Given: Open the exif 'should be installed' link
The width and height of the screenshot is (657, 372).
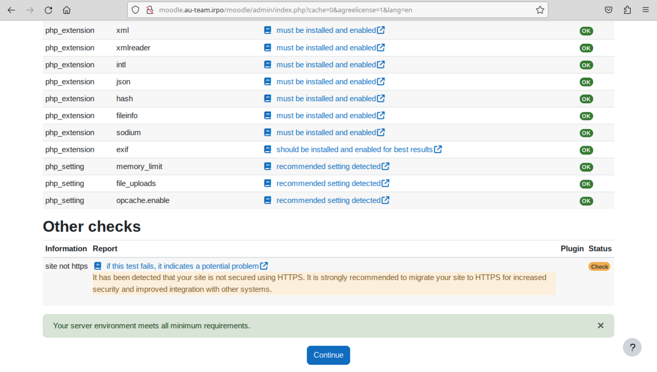Looking at the screenshot, I should click(x=354, y=150).
